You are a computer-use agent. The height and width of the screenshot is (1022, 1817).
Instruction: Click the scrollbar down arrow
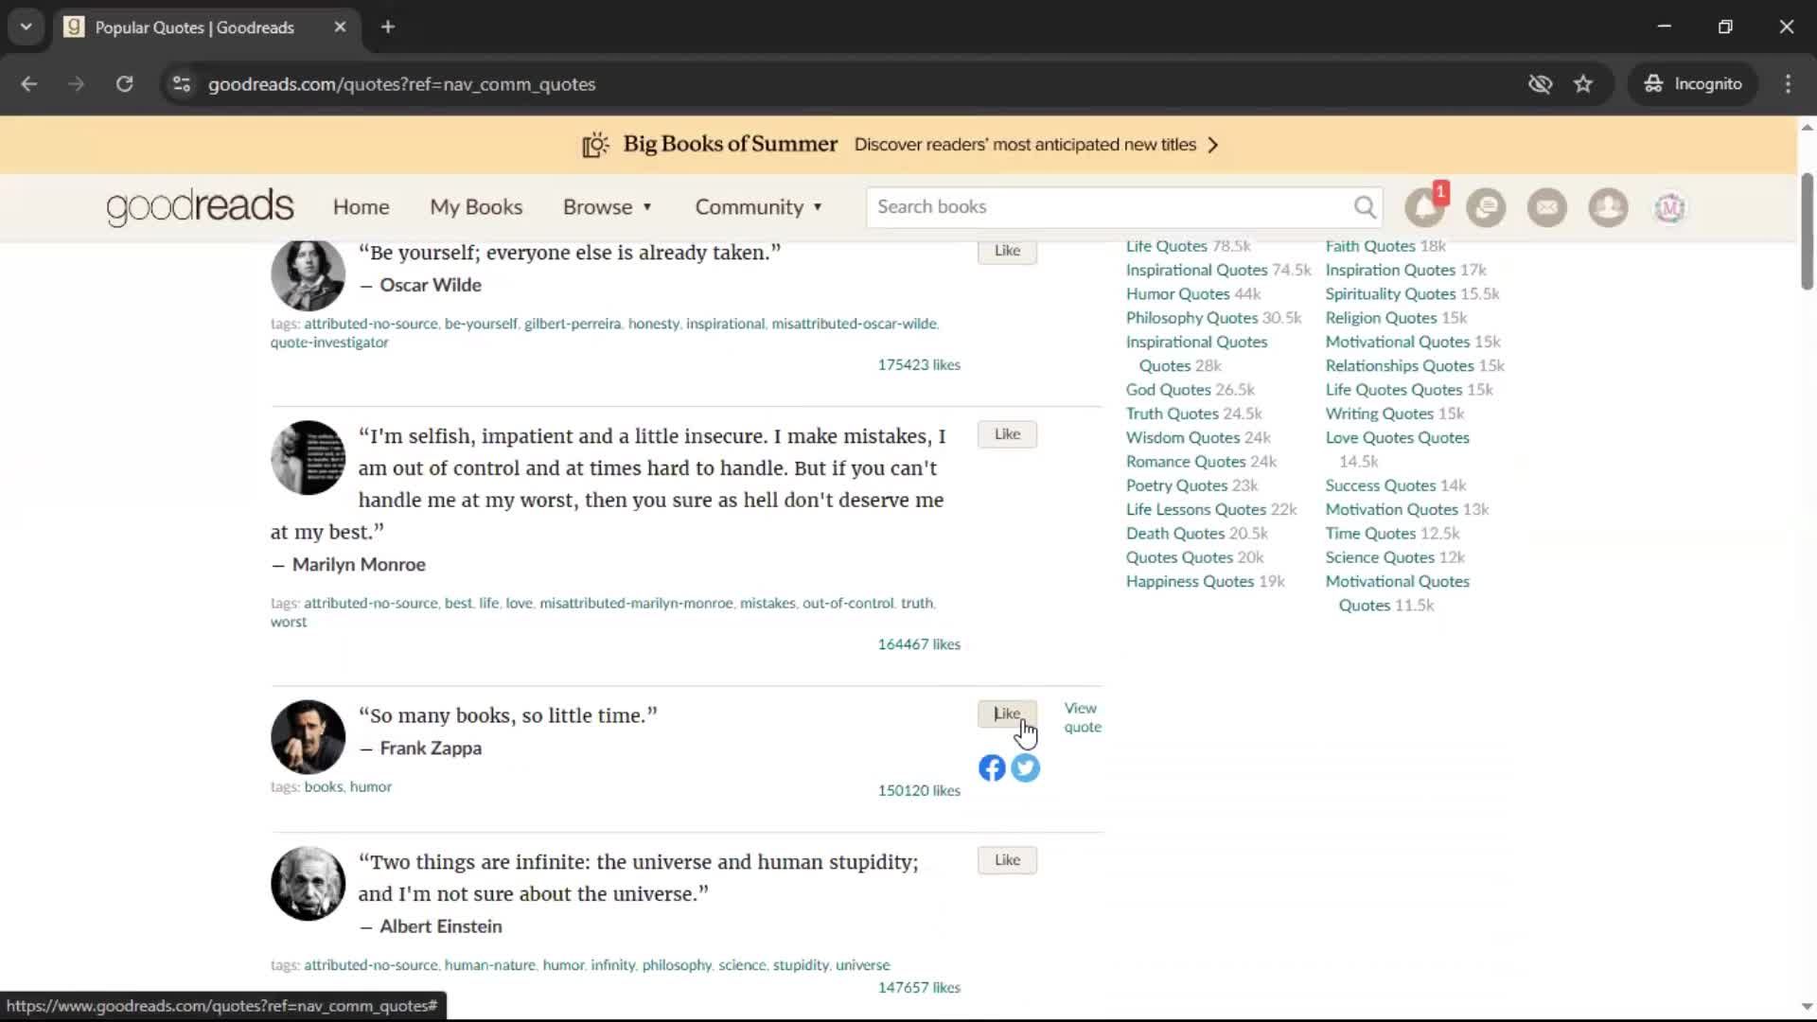click(x=1807, y=1007)
